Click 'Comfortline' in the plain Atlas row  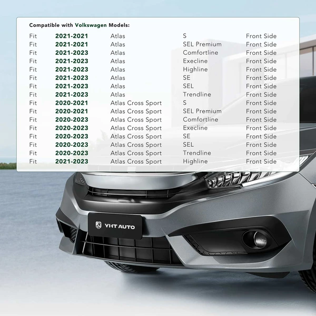click(x=201, y=53)
